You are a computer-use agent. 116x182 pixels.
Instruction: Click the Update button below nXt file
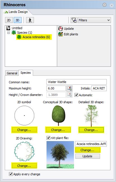[x=87, y=156]
